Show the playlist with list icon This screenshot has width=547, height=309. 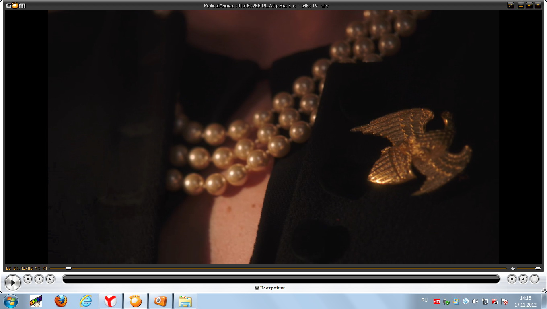[534, 279]
